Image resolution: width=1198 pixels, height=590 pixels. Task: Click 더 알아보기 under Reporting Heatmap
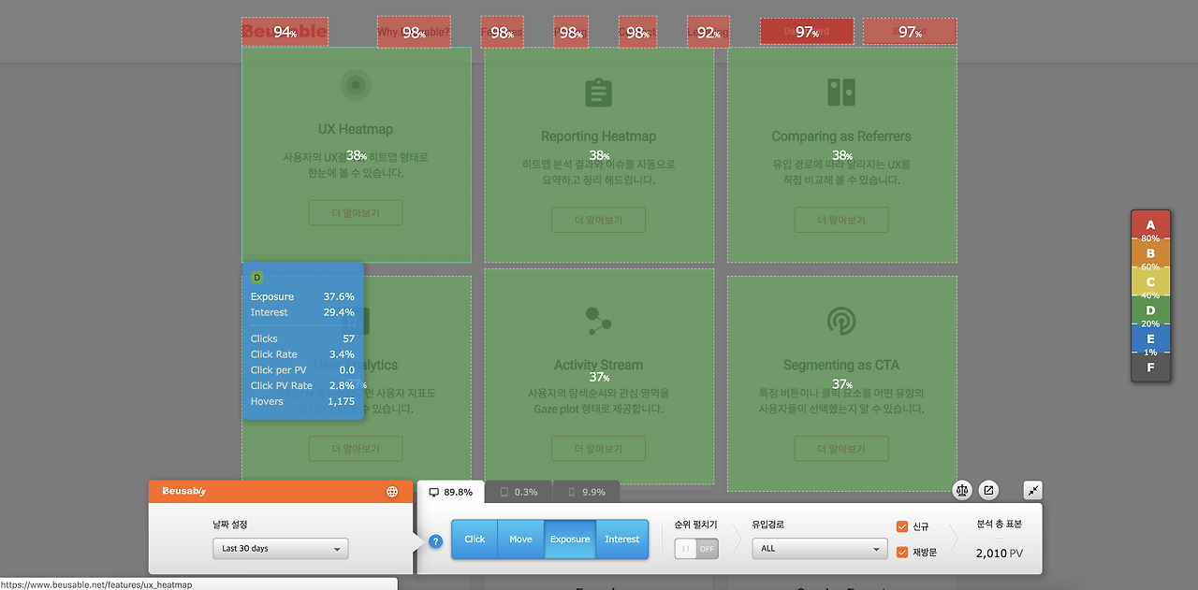(x=598, y=221)
